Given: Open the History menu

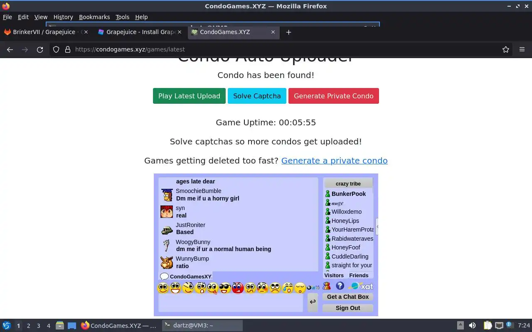Looking at the screenshot, I should pos(63,17).
